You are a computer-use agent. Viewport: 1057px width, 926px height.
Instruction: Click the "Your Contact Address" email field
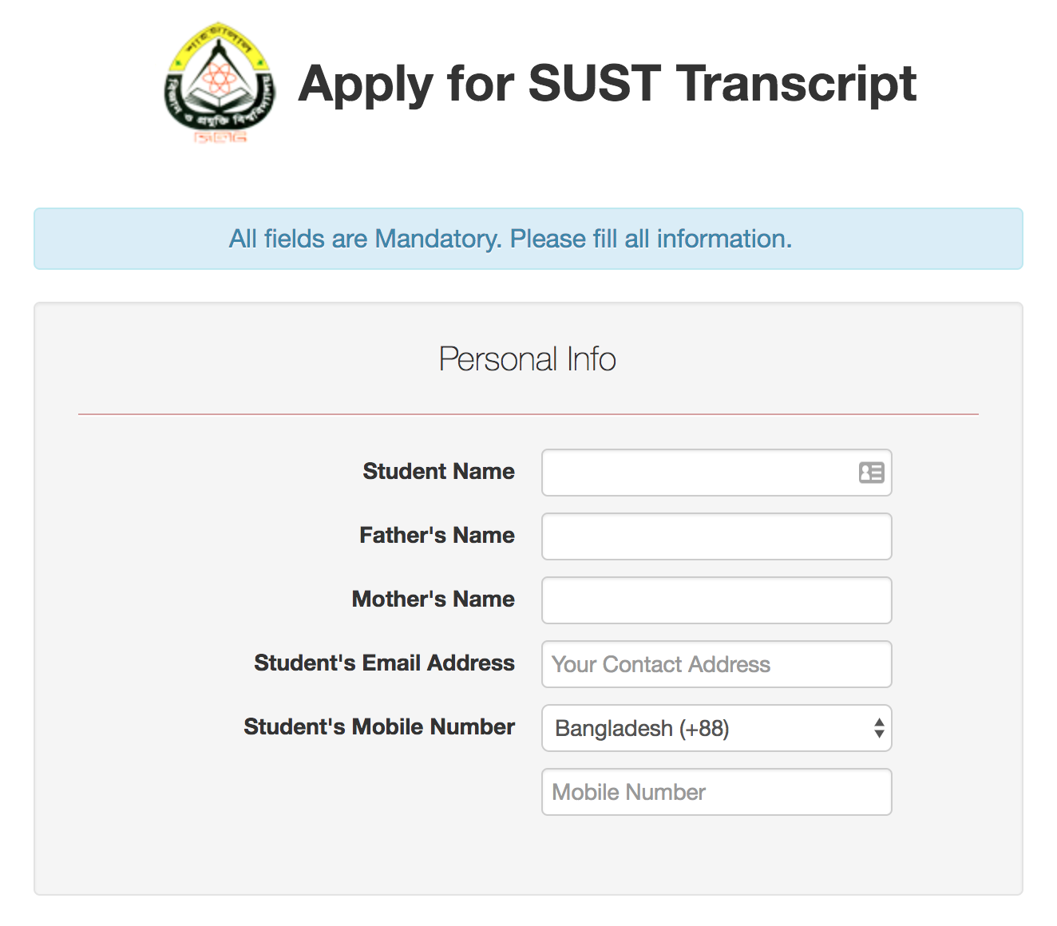[716, 664]
